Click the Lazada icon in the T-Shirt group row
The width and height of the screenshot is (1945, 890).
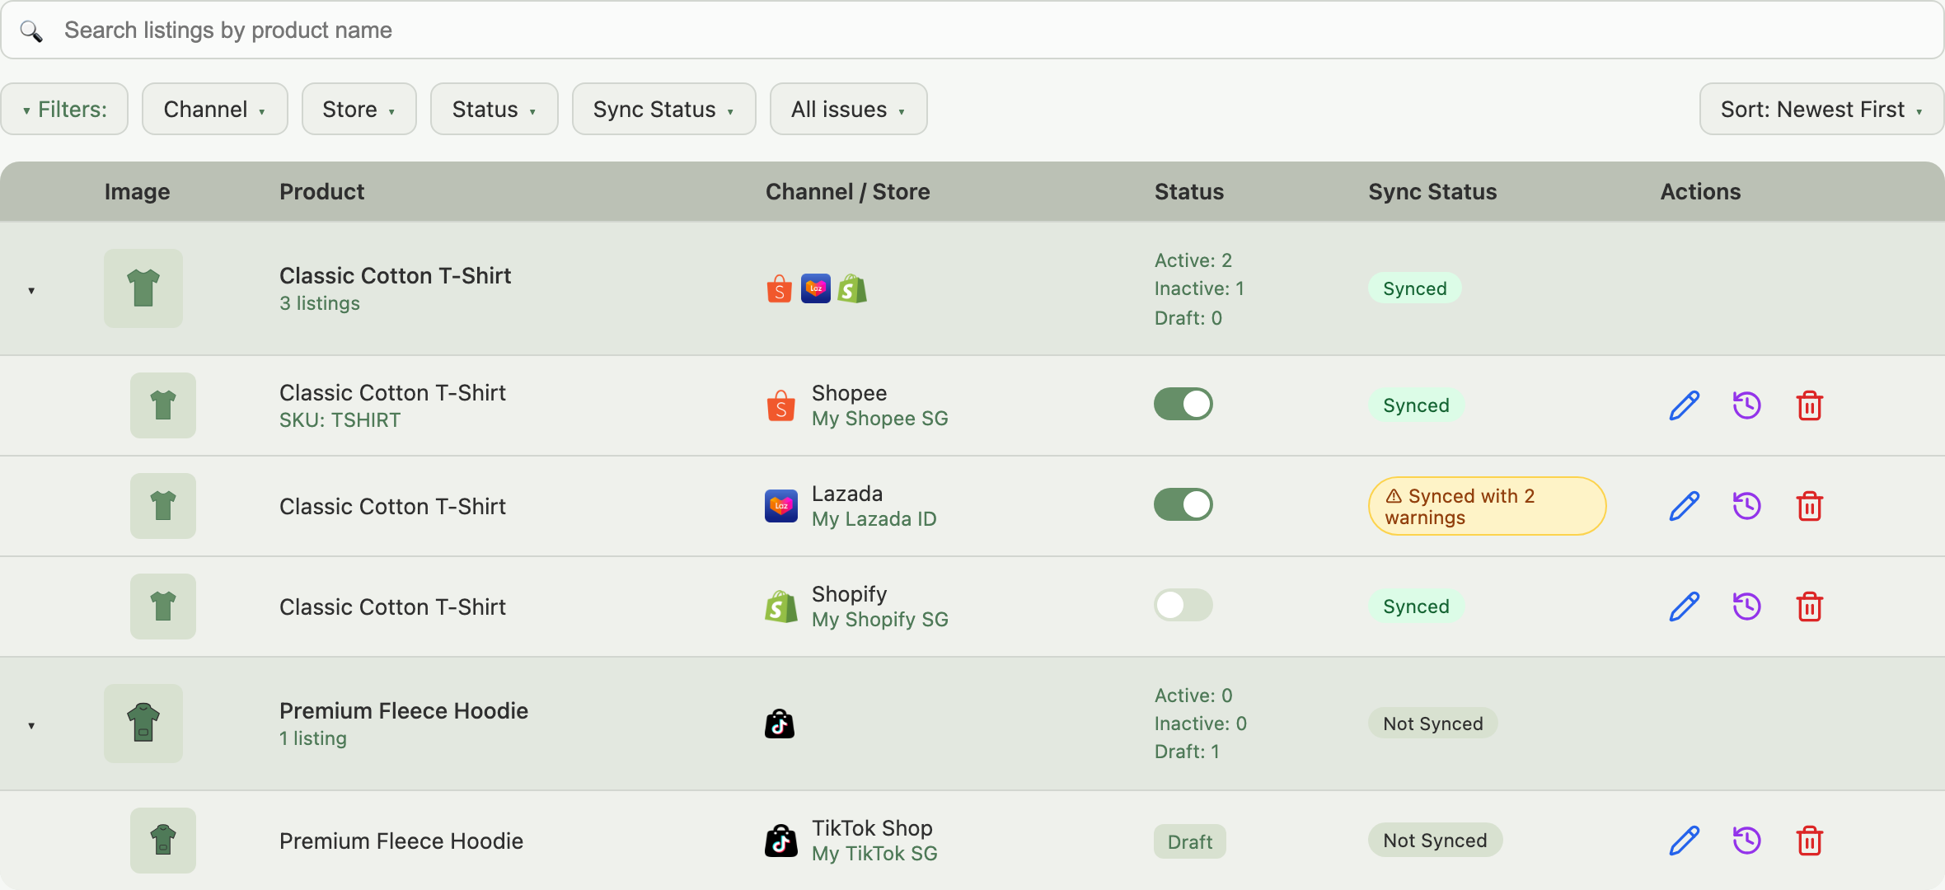coord(816,288)
